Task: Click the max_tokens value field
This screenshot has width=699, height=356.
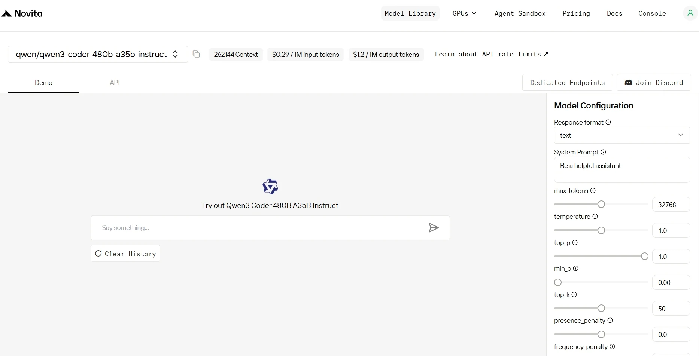Action: click(x=671, y=205)
